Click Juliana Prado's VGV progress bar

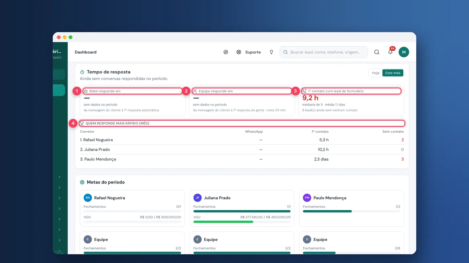point(242,222)
